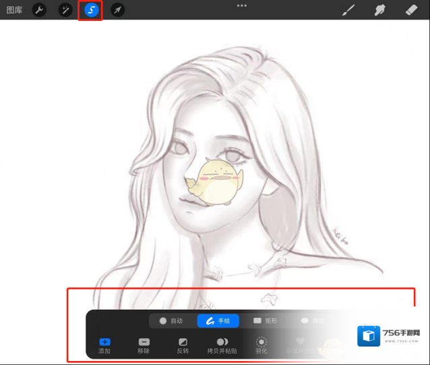The width and height of the screenshot is (430, 365).
Task: Click the 756手游网 logo watermark
Action: pyautogui.click(x=390, y=336)
